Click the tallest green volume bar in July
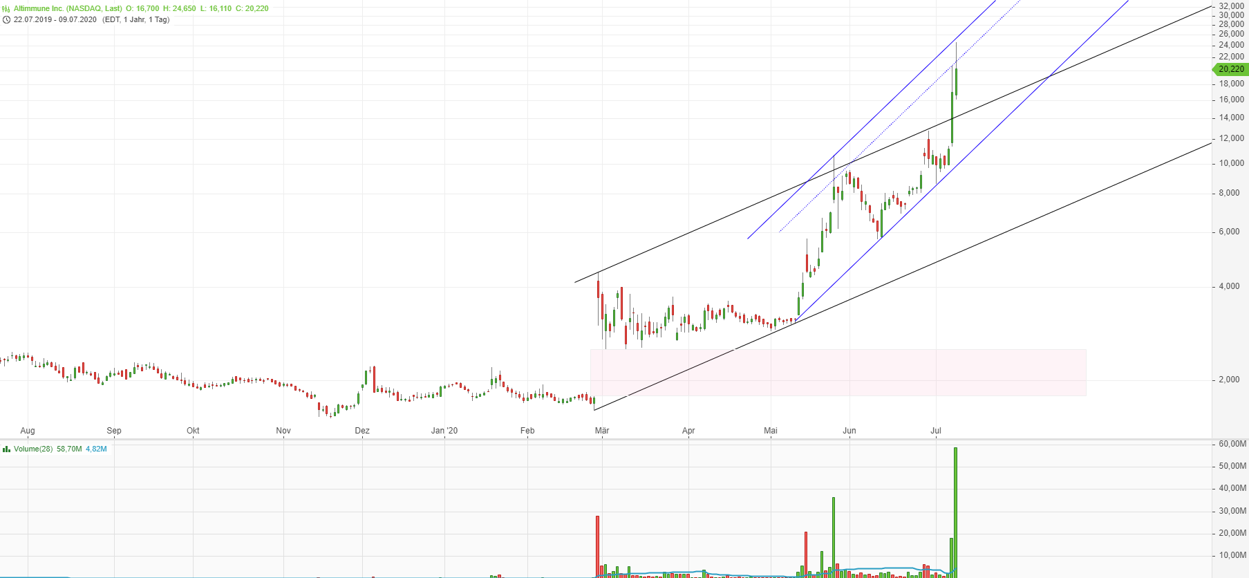 point(955,512)
